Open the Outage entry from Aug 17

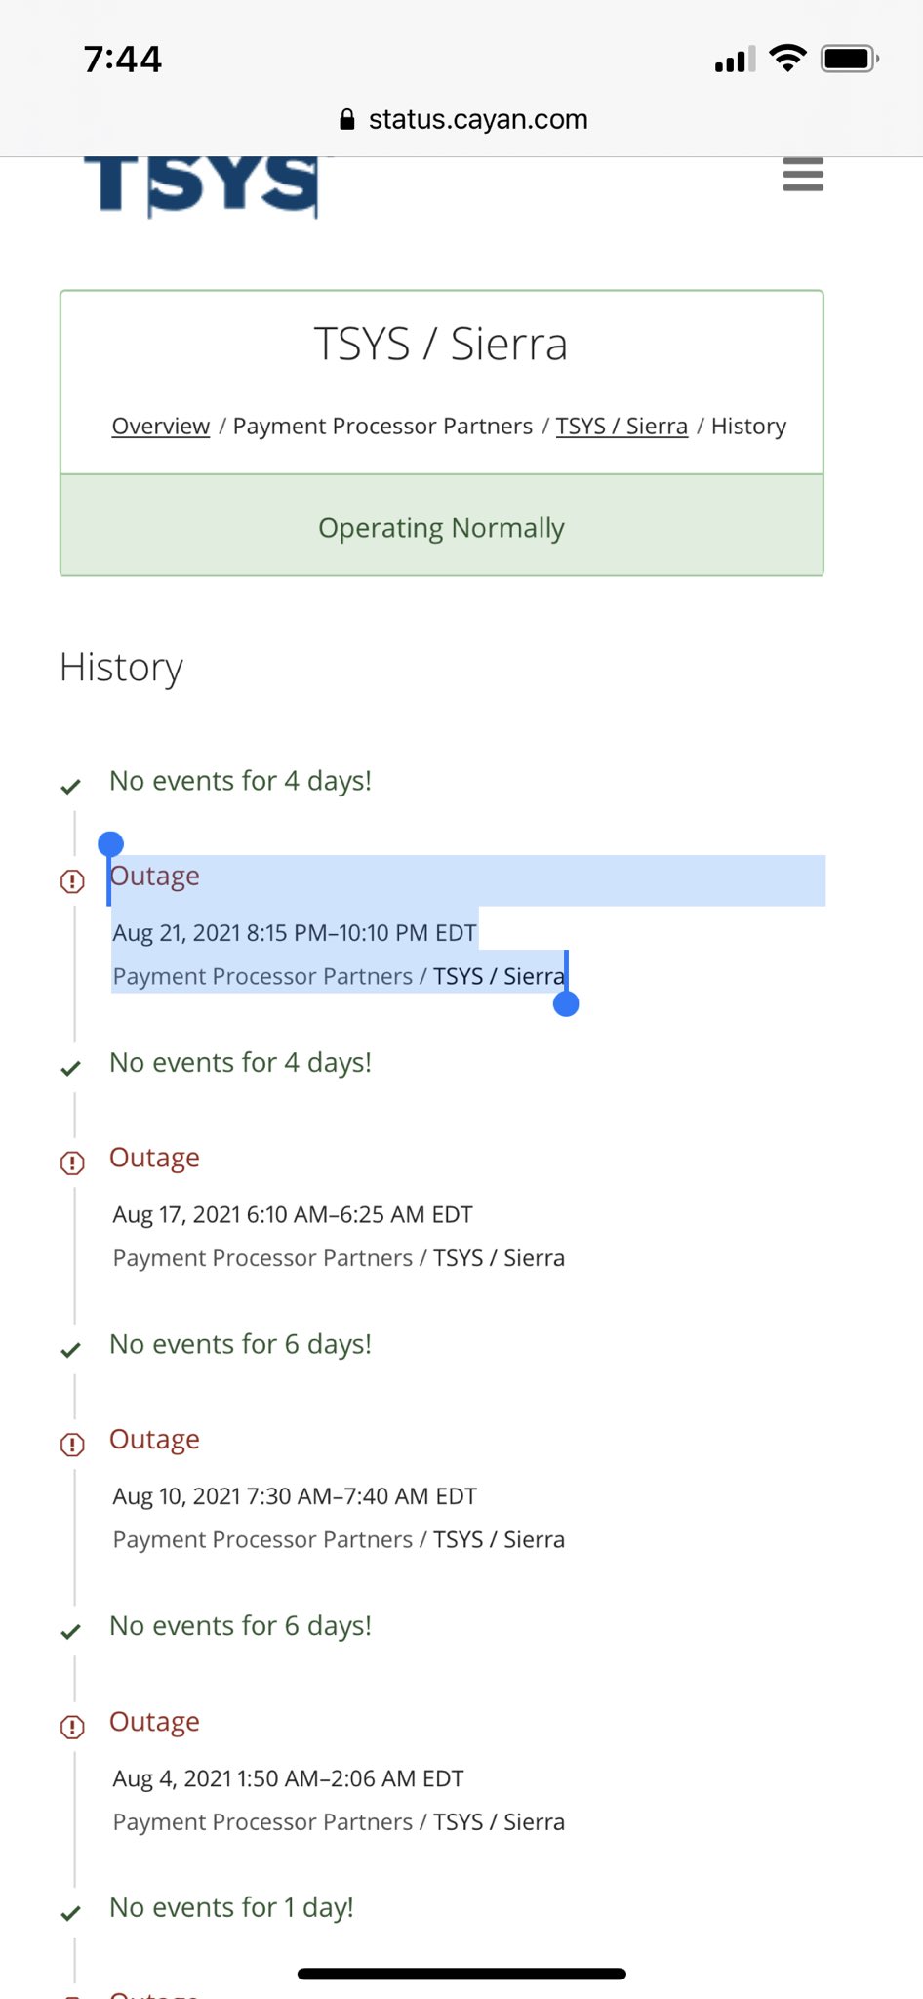pos(154,1158)
